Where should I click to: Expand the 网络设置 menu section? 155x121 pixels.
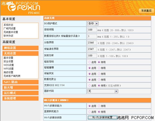click(21, 48)
